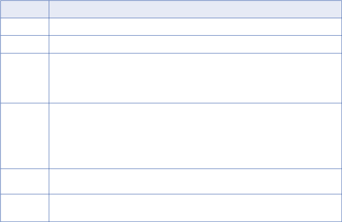342x222 pixels.
Task: Click the left cell of the fifth body row
Action: pos(25,181)
